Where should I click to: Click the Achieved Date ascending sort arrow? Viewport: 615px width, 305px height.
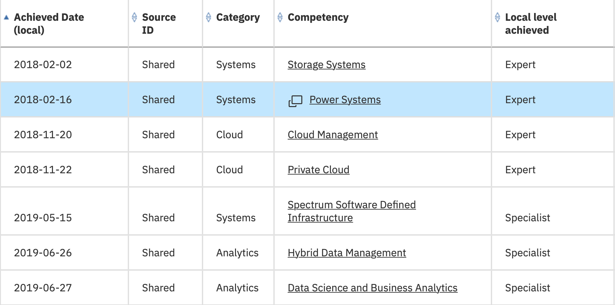[6, 18]
